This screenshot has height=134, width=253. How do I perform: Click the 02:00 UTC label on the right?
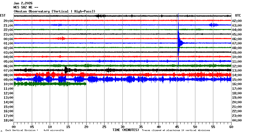(x=236, y=21)
